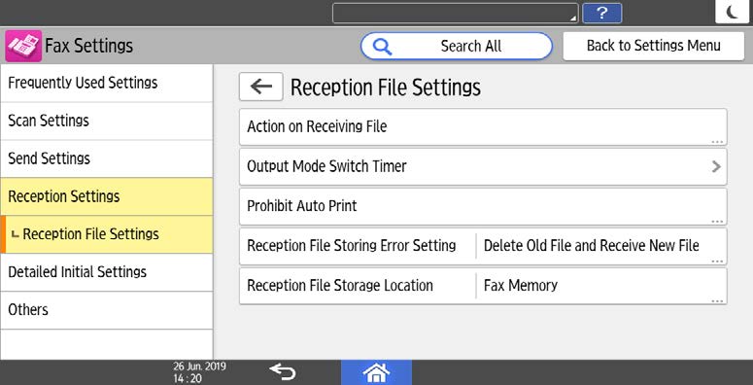Click the help question mark button
This screenshot has height=385, width=753.
pyautogui.click(x=602, y=13)
